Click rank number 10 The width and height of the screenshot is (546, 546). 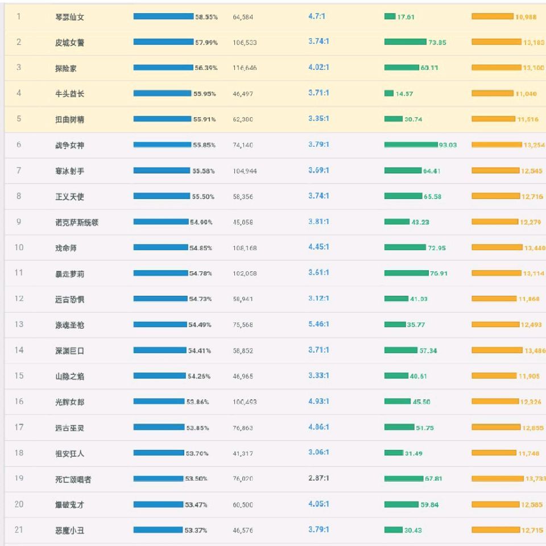coord(19,247)
